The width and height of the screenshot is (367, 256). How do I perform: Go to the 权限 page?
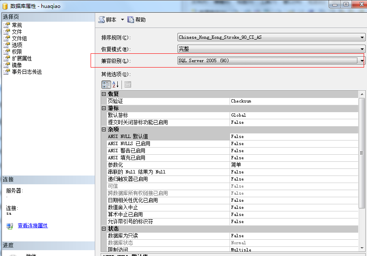[17, 52]
